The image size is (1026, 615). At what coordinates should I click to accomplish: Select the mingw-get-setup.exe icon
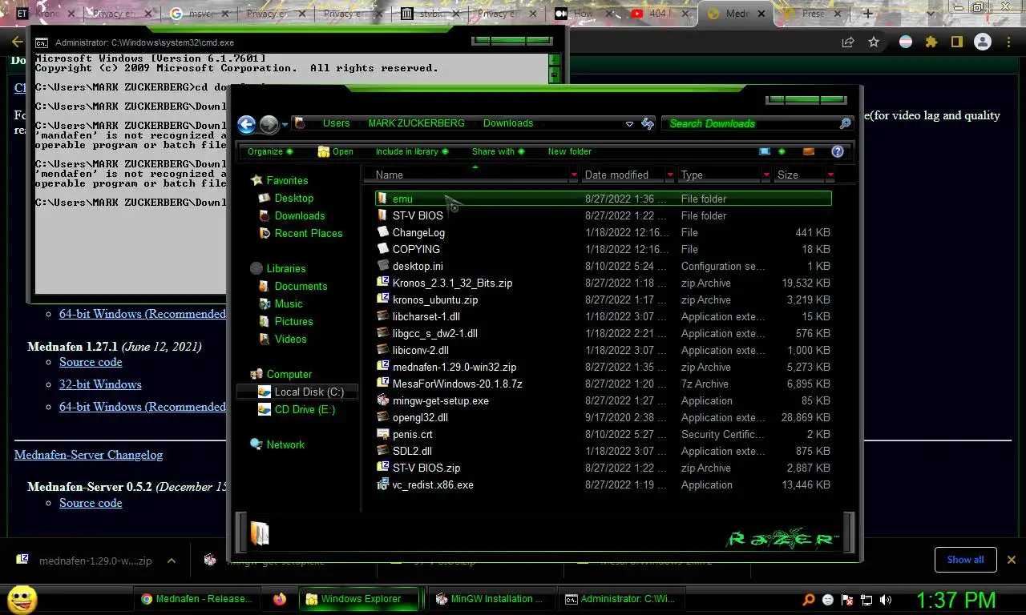coord(383,400)
